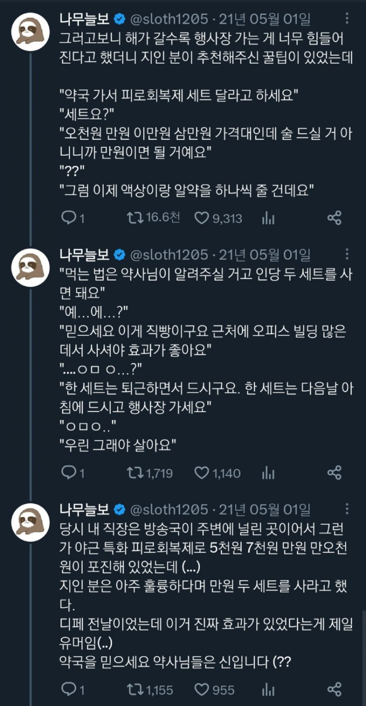View analytics of the first tweet
This screenshot has height=706, width=366.
point(268,218)
